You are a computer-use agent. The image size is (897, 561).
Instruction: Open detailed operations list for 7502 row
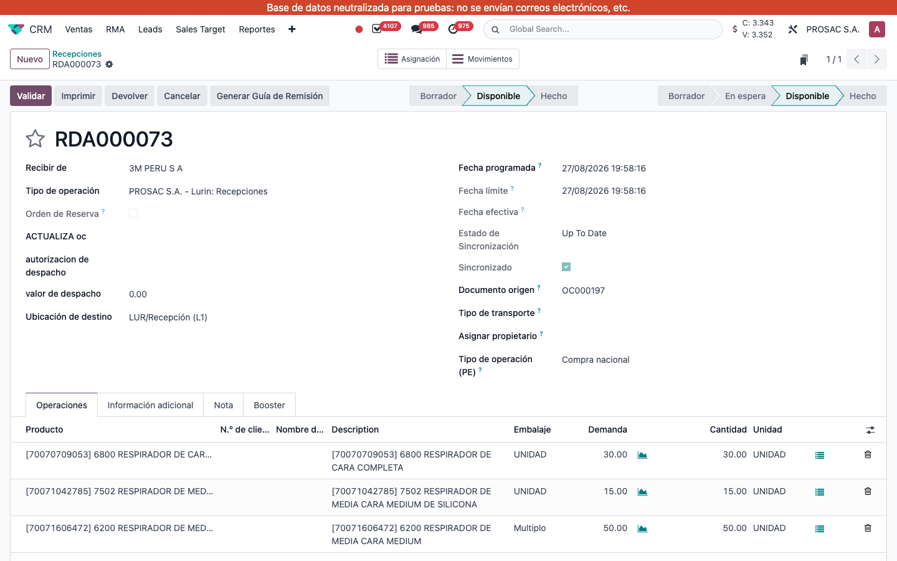[x=820, y=492]
